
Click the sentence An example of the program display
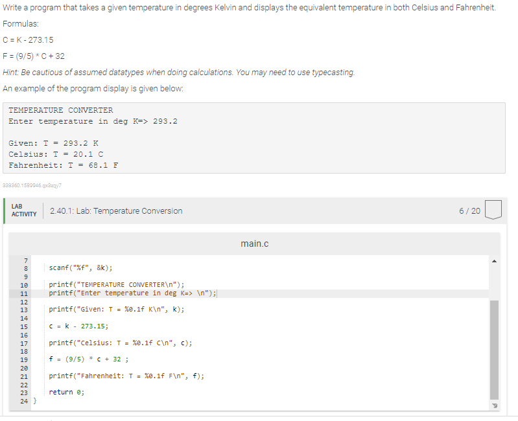coord(93,89)
